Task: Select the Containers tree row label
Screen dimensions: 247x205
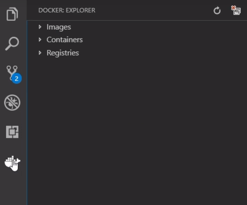Action: 65,40
